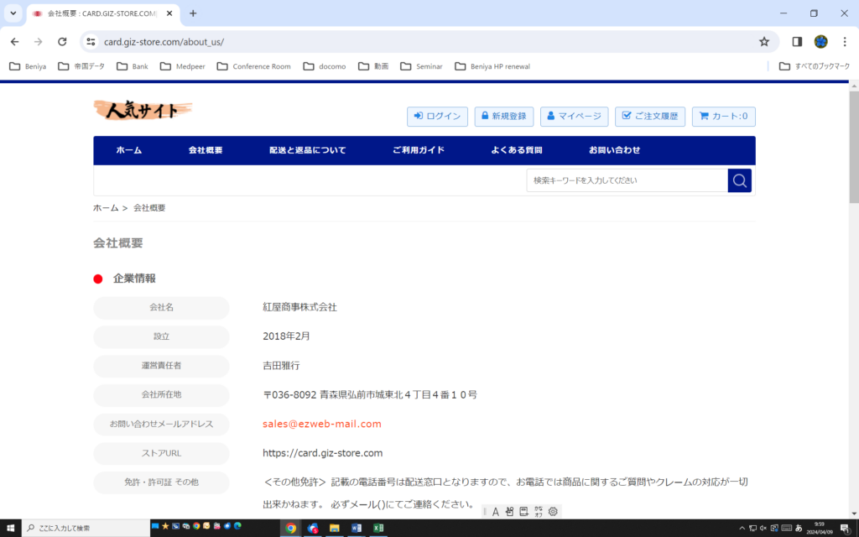
Task: Expand the tab search dropdown
Action: (x=13, y=13)
